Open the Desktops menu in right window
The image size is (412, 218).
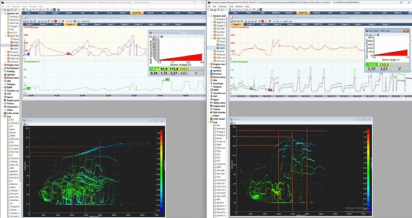click(x=223, y=7)
